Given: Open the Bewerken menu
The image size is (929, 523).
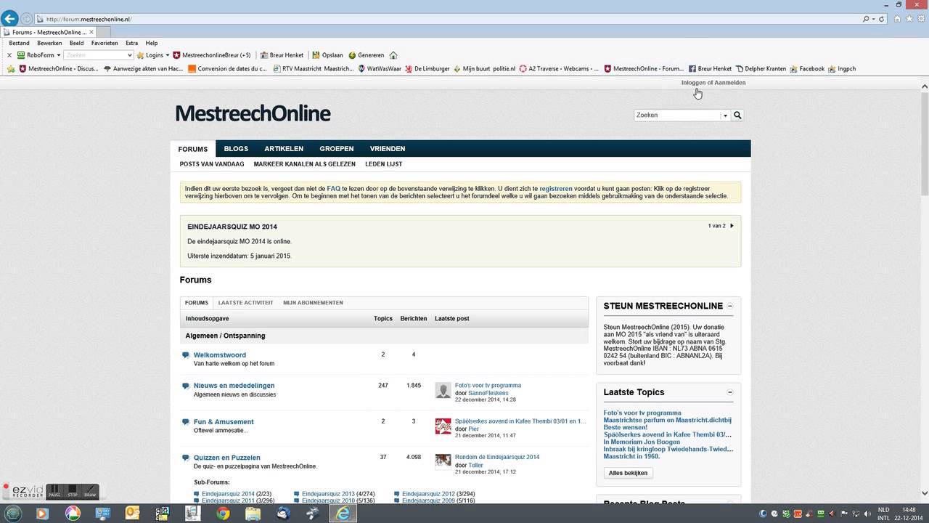Looking at the screenshot, I should coord(49,44).
